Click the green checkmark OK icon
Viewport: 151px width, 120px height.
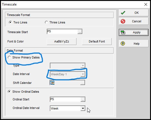(123, 13)
